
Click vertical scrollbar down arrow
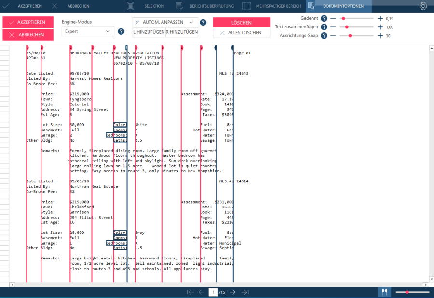431,279
